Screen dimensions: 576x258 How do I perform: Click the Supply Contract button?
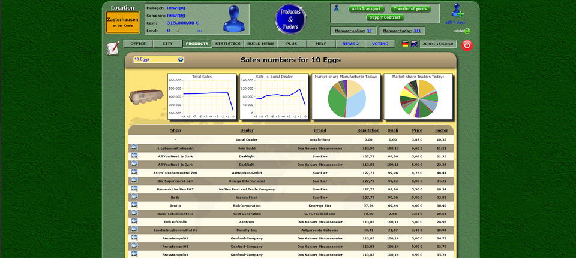(384, 17)
